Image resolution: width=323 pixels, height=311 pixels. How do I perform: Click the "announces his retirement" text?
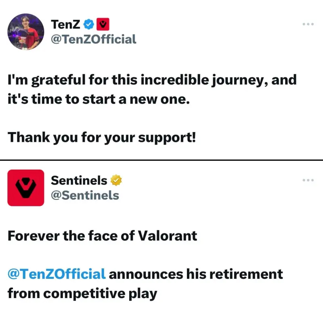(196, 274)
